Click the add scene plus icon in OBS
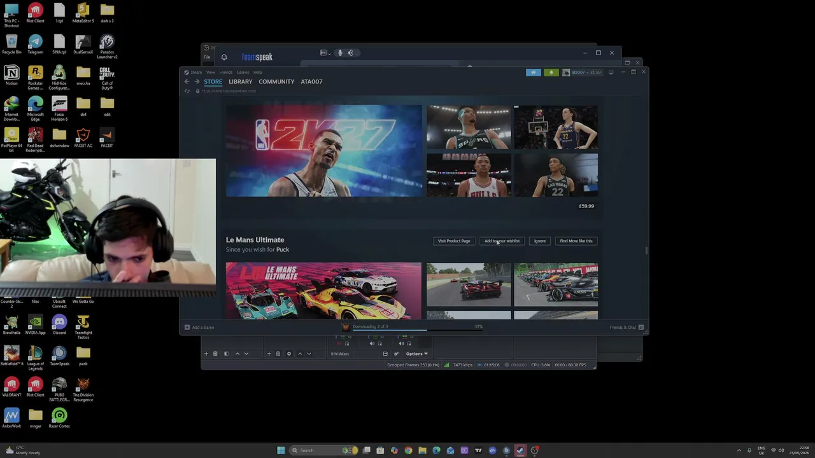The height and width of the screenshot is (458, 815). (x=206, y=354)
